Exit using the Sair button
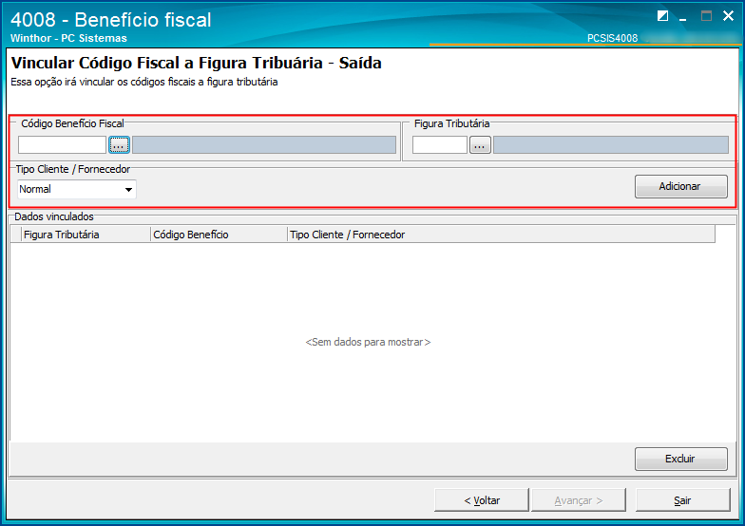The image size is (745, 526). point(682,500)
